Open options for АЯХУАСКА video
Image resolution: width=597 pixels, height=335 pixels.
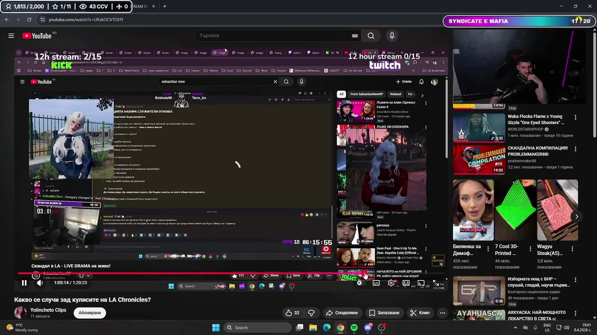[575, 313]
